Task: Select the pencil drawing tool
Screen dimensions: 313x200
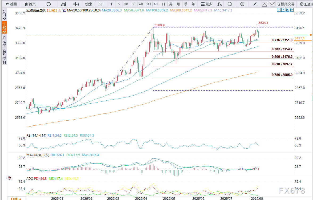Action: click(x=255, y=4)
